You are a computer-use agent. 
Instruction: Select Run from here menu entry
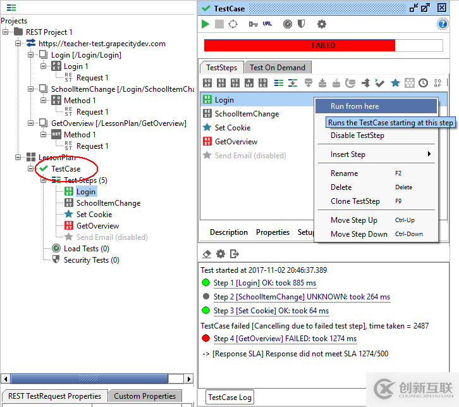pyautogui.click(x=355, y=106)
